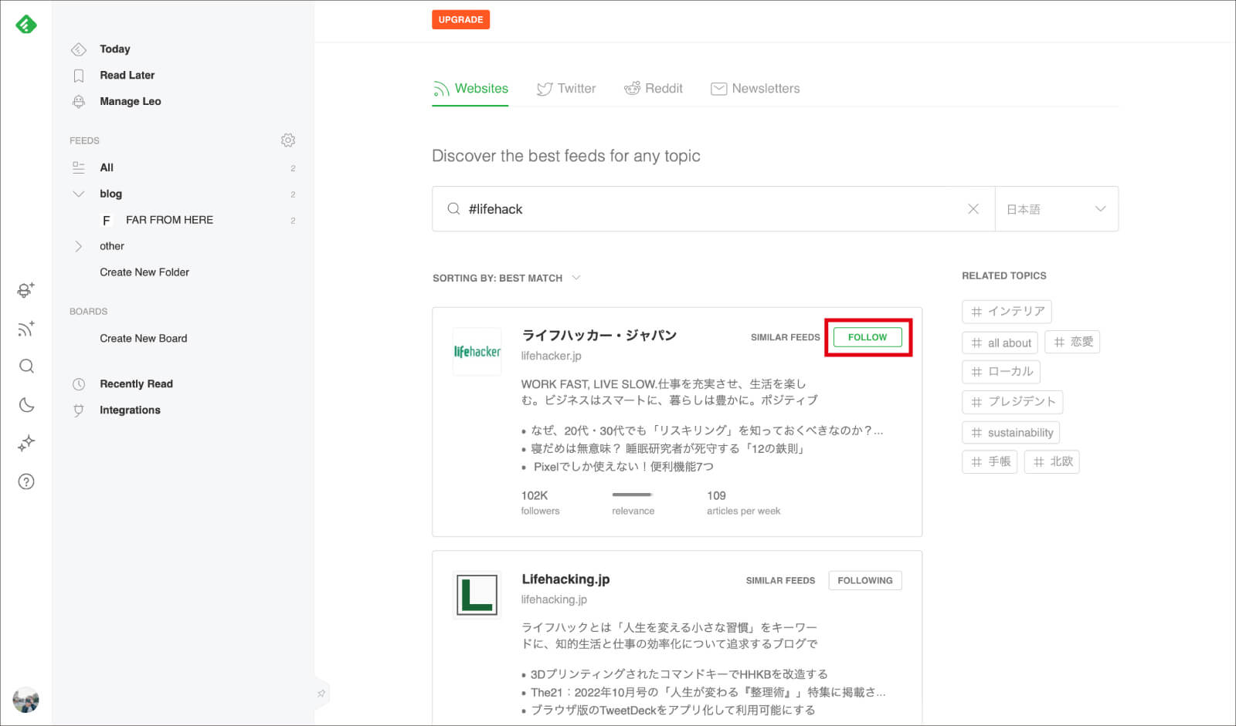Click the orange UPGRADE button
This screenshot has width=1236, height=726.
[460, 19]
